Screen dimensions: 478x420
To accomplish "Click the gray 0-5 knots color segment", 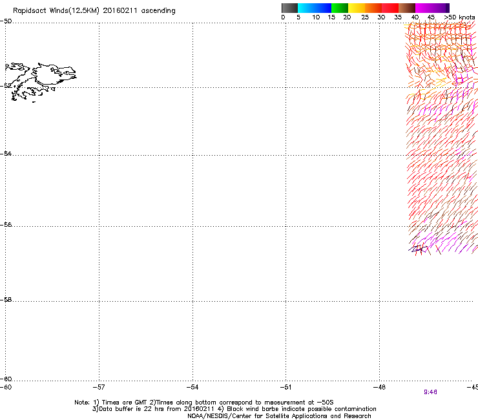I will (x=289, y=8).
